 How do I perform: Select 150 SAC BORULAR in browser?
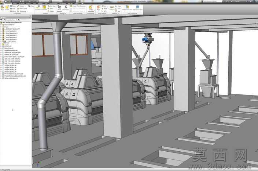pyautogui.click(x=10, y=67)
